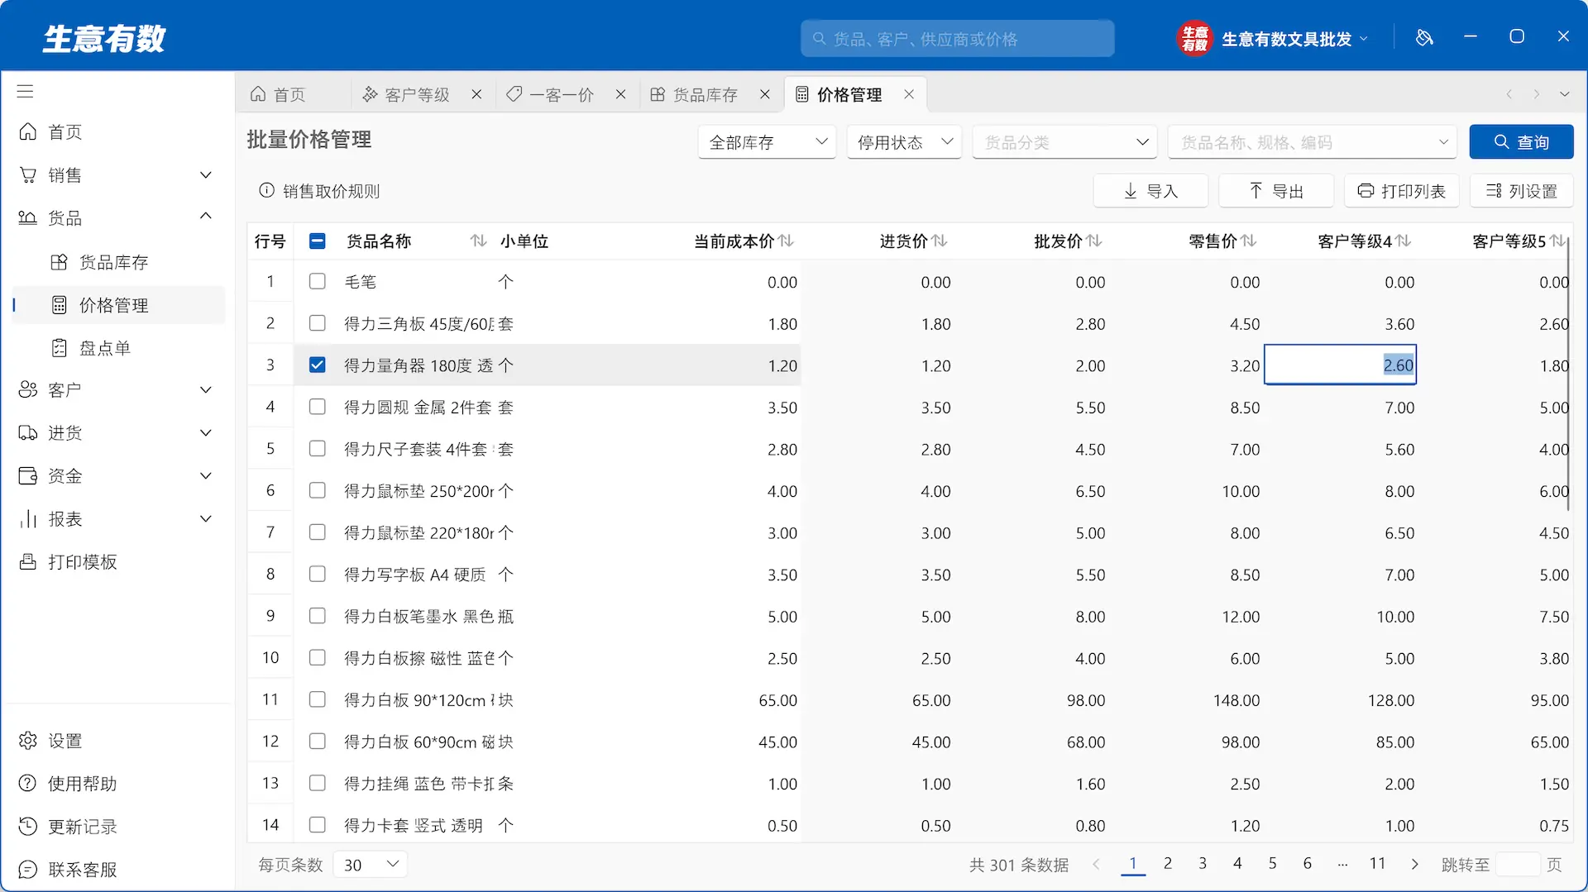
Task: Click the 生意有数 account avatar logo
Action: pos(1193,38)
